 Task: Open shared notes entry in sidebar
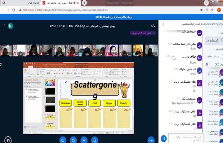(215, 56)
